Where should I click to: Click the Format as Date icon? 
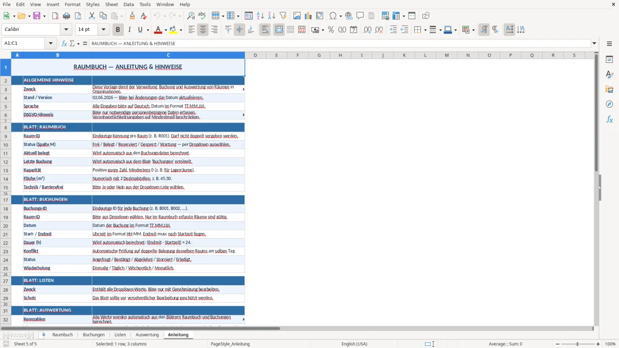coord(353,30)
